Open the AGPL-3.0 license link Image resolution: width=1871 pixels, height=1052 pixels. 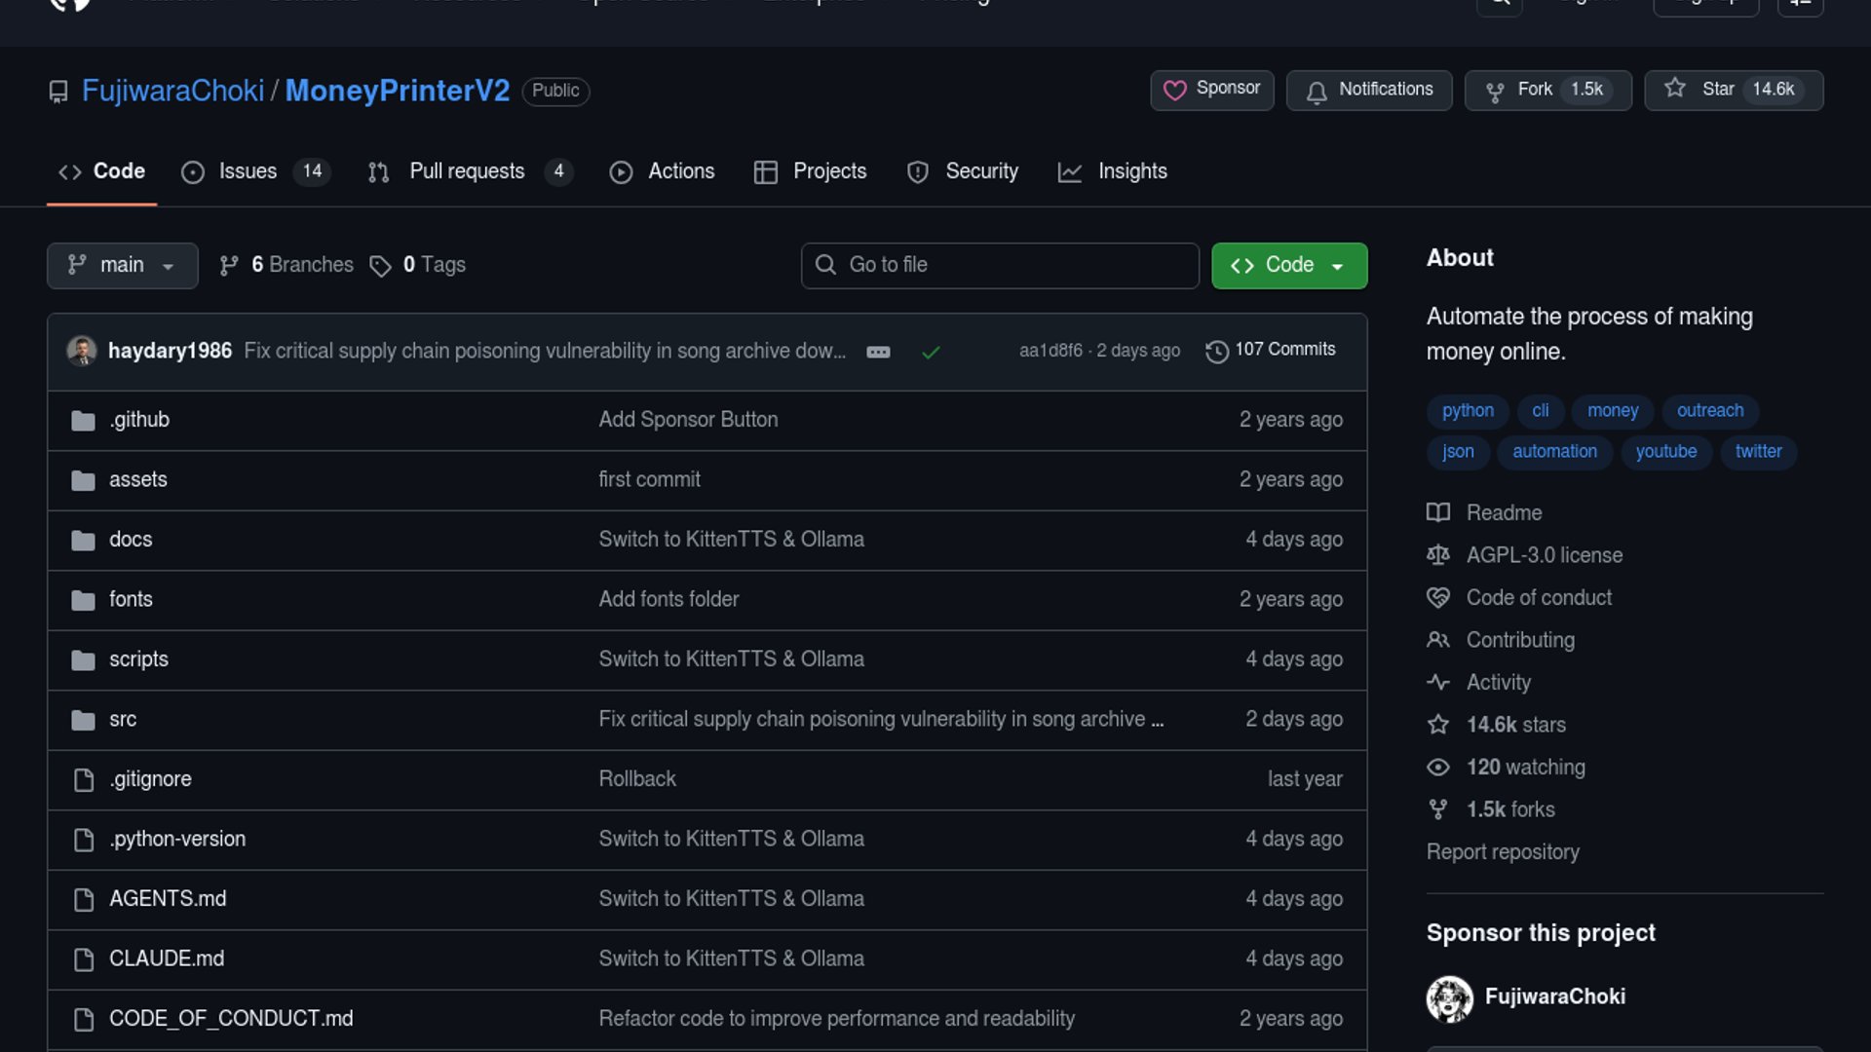[1544, 555]
